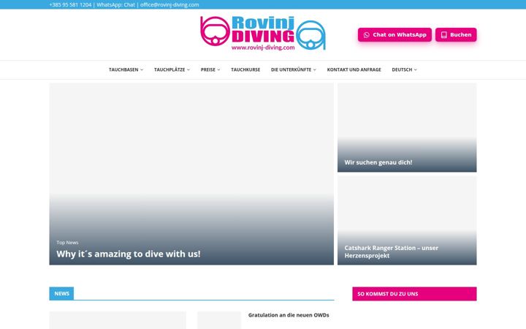This screenshot has height=329, width=526.
Task: Go to Kontakt und Anfrage page
Action: click(354, 70)
